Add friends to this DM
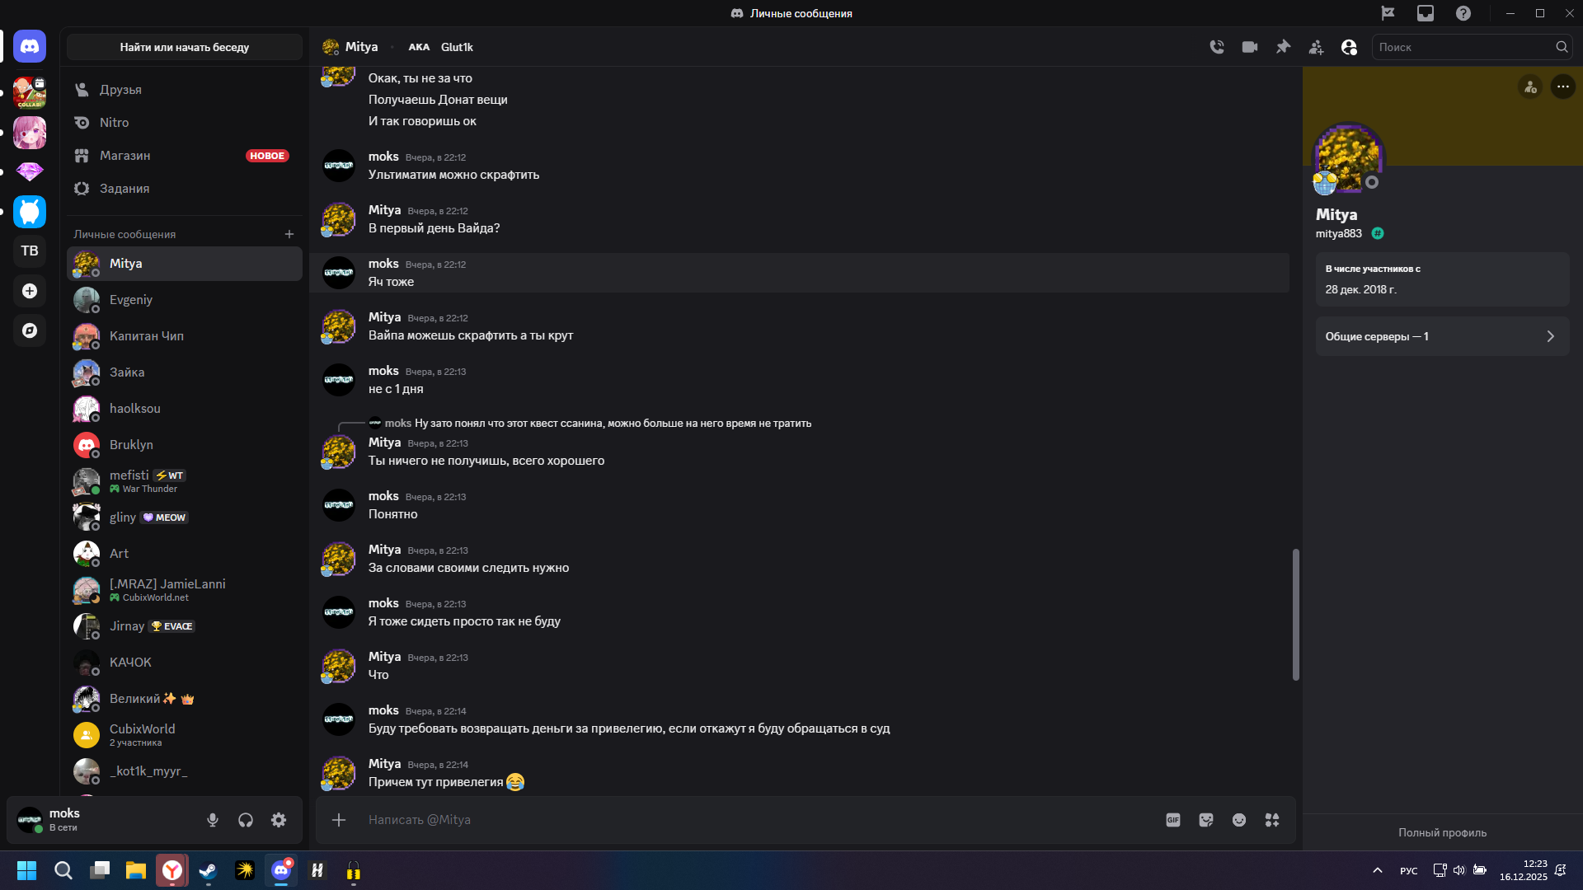1583x890 pixels. pyautogui.click(x=1316, y=47)
